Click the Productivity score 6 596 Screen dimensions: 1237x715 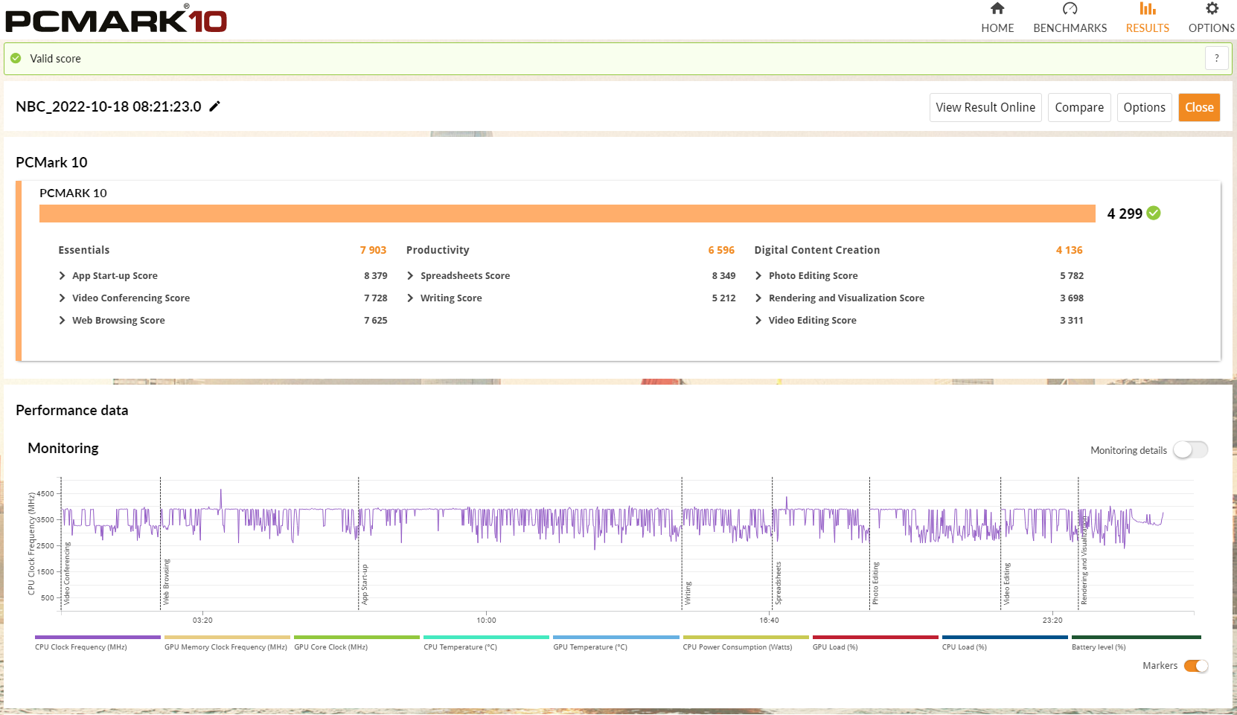click(721, 250)
